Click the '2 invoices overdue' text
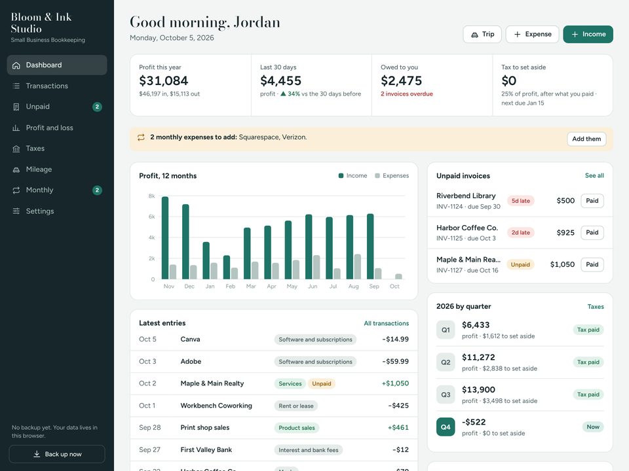 [407, 94]
